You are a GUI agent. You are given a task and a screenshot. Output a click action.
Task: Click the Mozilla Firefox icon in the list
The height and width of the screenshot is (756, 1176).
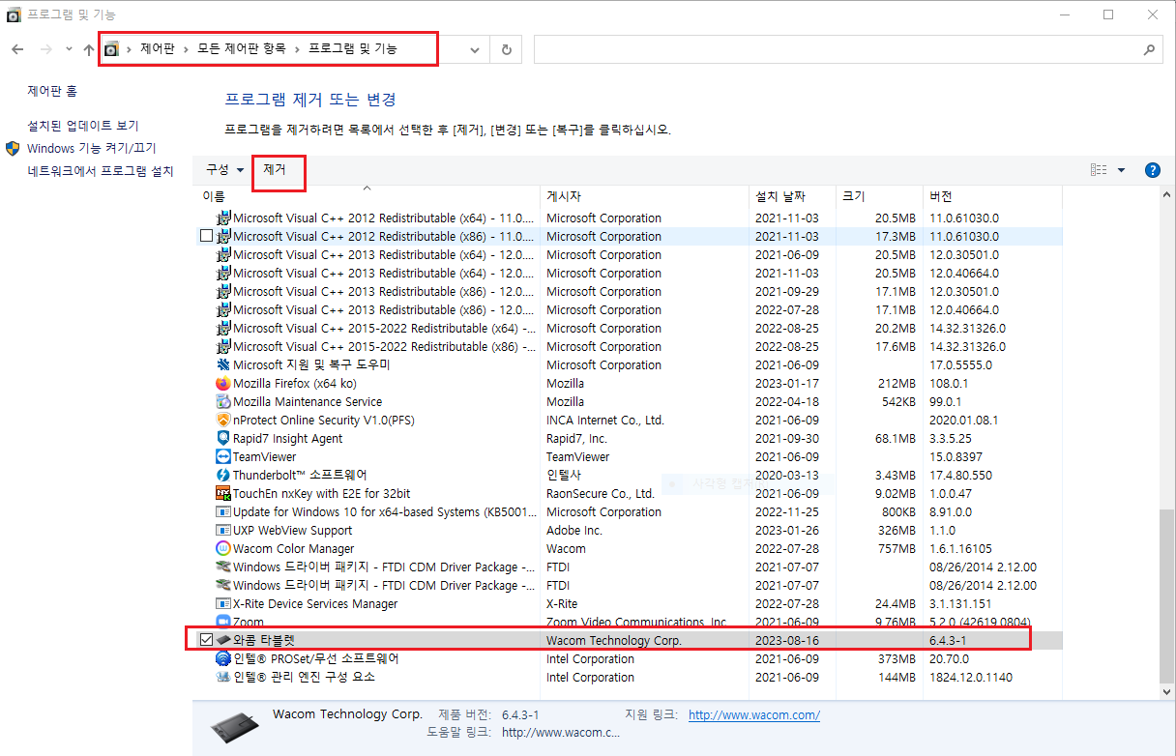point(223,383)
